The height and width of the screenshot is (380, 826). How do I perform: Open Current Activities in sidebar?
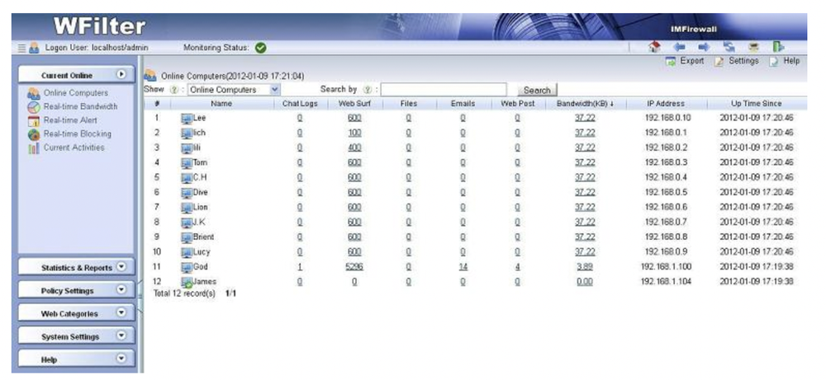click(x=74, y=148)
